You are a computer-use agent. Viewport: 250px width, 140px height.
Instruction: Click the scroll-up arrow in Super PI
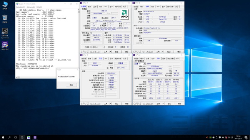[x=78, y=10]
